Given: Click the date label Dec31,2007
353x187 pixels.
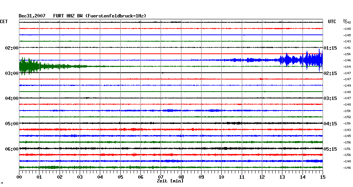Looking at the screenshot, I should [32, 16].
